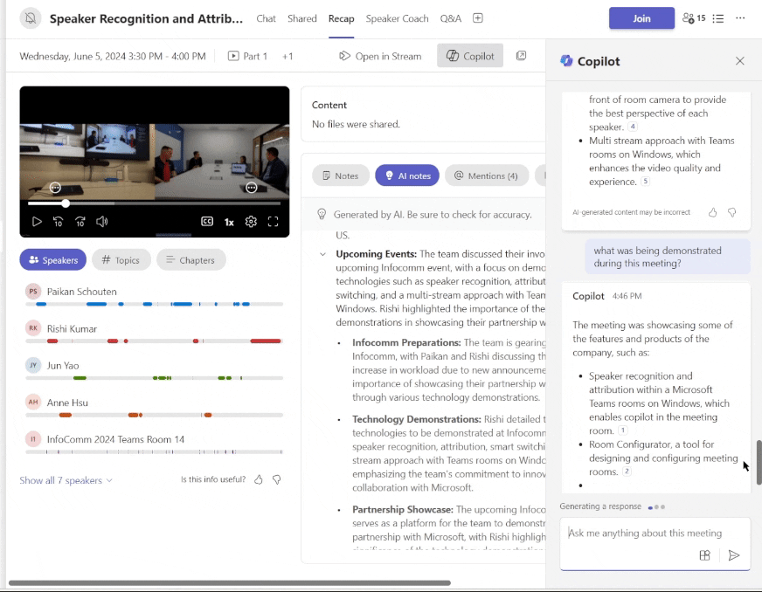Send the Copilot message
Viewport: 762px width, 592px height.
pos(734,555)
